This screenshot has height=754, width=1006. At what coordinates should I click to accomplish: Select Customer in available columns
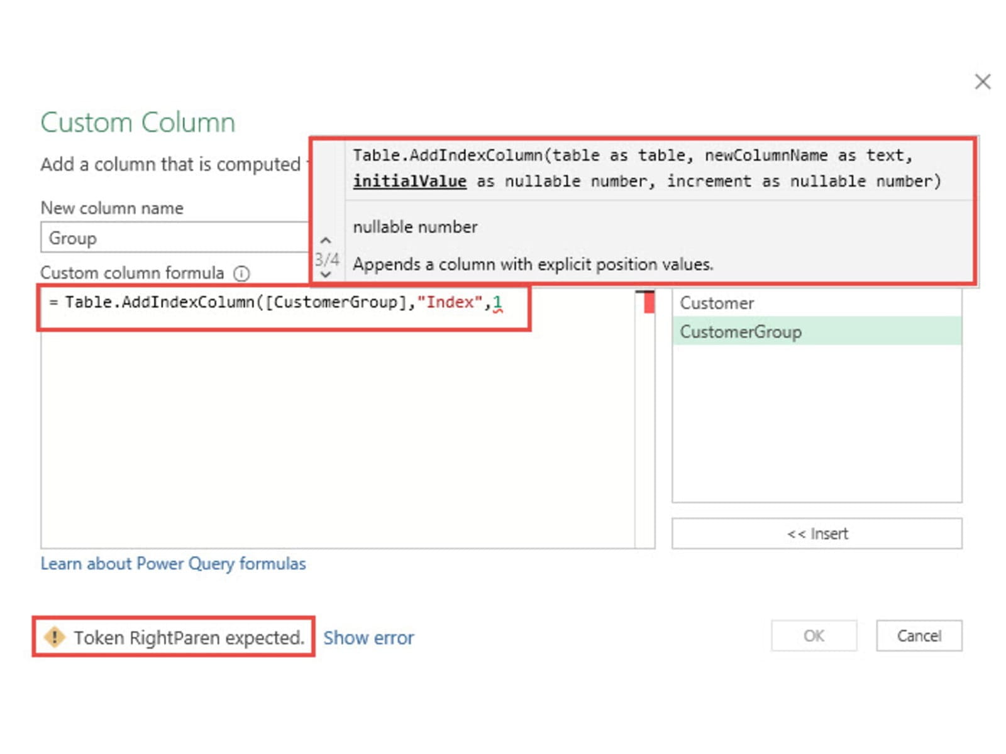(x=717, y=303)
